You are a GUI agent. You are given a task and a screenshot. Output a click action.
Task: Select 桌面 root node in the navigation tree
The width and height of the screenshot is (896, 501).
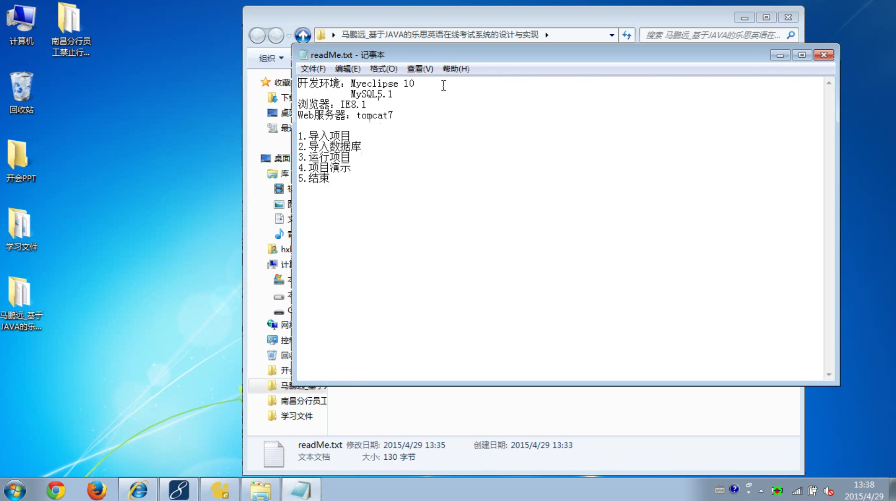pyautogui.click(x=276, y=159)
